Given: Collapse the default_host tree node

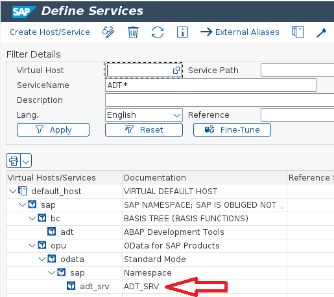Looking at the screenshot, I should [13, 191].
